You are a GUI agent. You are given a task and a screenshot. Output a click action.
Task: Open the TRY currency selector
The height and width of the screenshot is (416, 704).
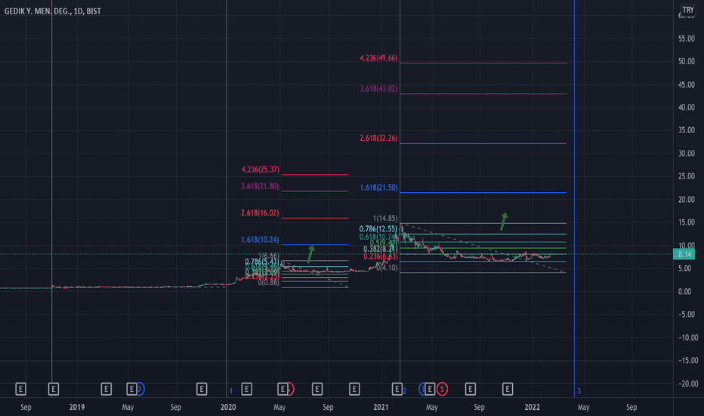pos(688,10)
